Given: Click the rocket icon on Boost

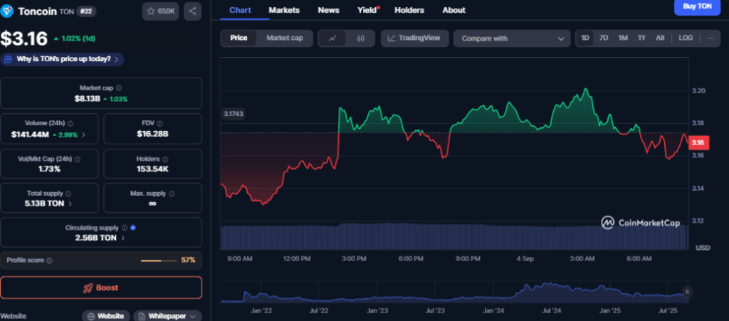Looking at the screenshot, I should click(88, 288).
